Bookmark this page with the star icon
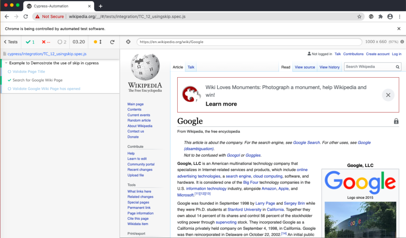The height and width of the screenshot is (238, 406). (359, 17)
